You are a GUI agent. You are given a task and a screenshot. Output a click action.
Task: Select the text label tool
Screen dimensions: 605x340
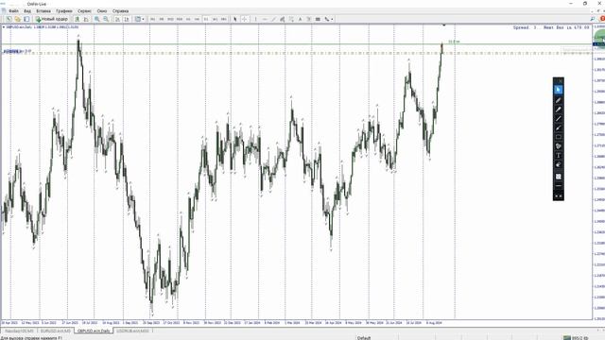tap(309, 19)
